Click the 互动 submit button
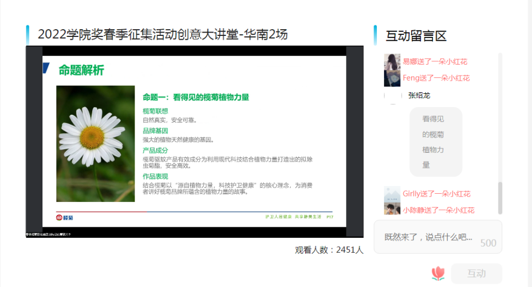This screenshot has width=532, height=287. (476, 273)
